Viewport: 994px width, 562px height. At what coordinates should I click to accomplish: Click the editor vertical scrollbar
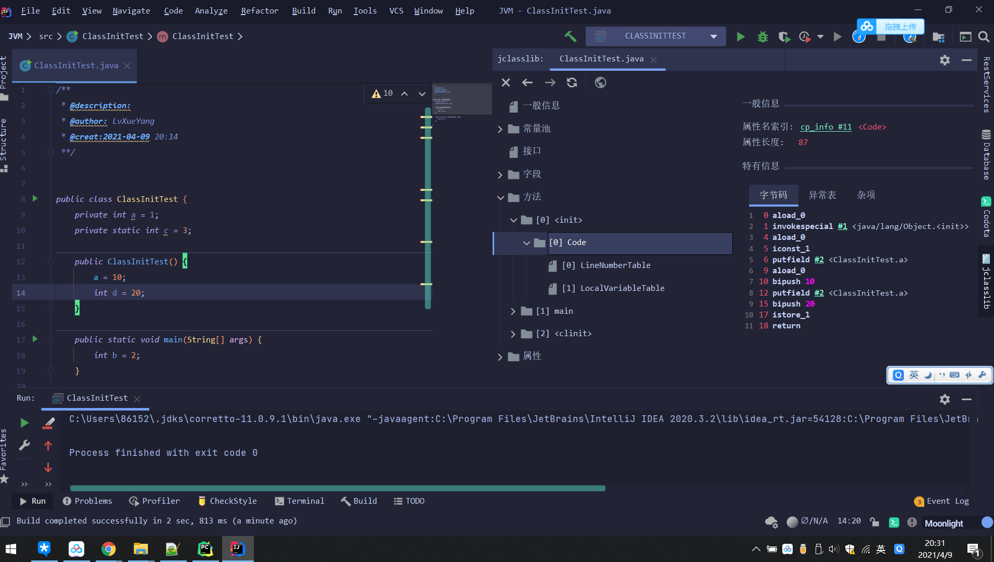pyautogui.click(x=428, y=208)
